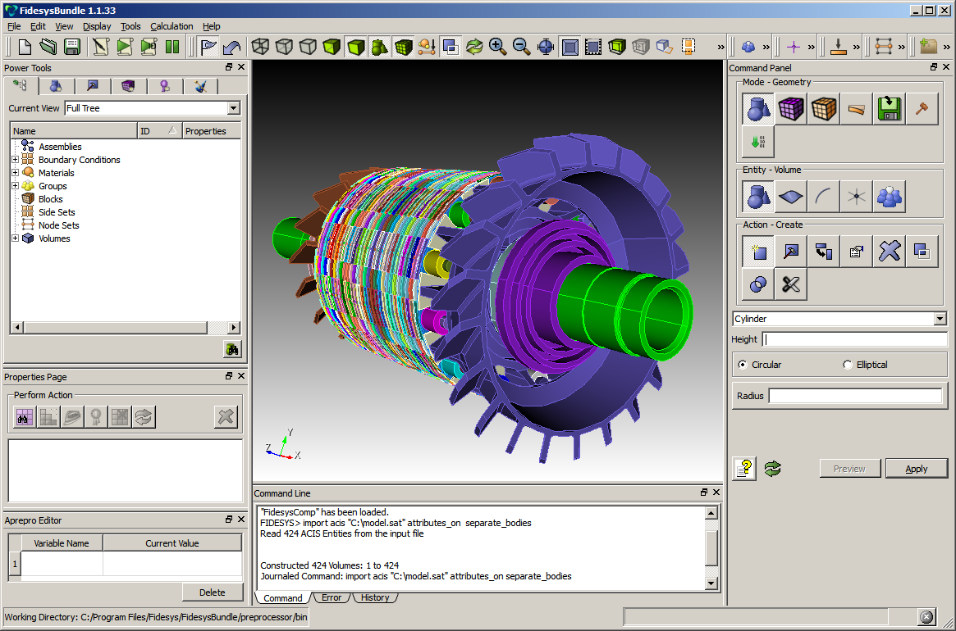This screenshot has height=631, width=956.
Task: Expand the Volumes tree node
Action: click(15, 238)
